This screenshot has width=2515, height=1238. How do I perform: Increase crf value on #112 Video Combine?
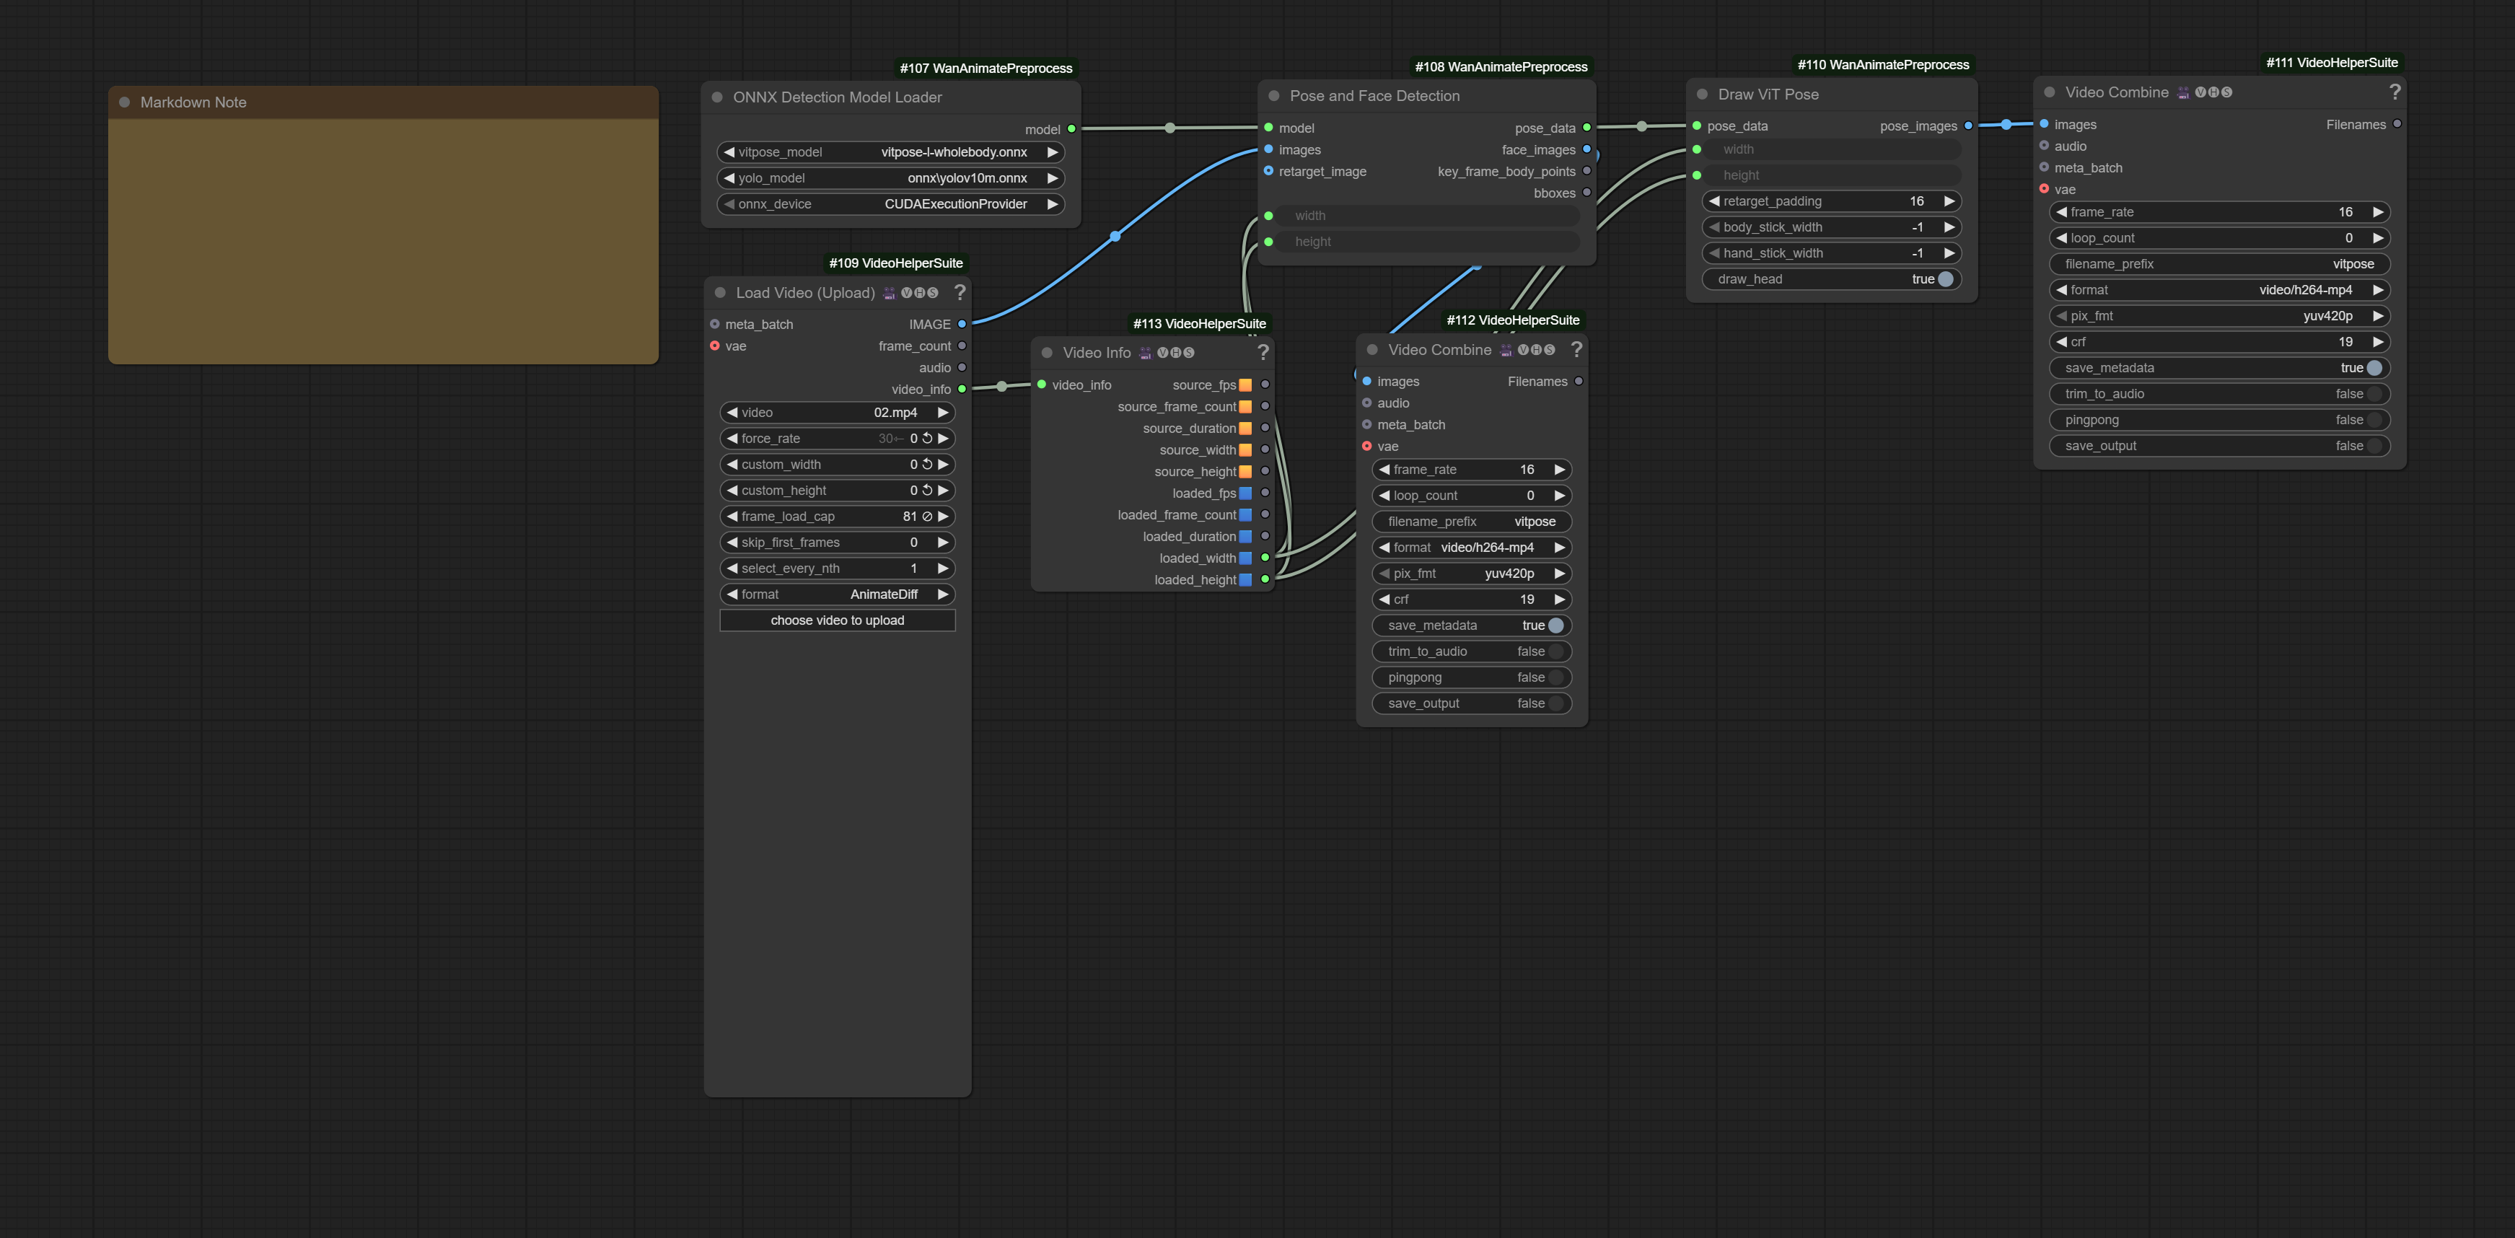(1559, 600)
